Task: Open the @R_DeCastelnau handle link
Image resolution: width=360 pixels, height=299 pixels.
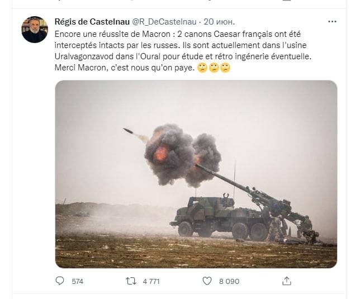Action: 164,22
